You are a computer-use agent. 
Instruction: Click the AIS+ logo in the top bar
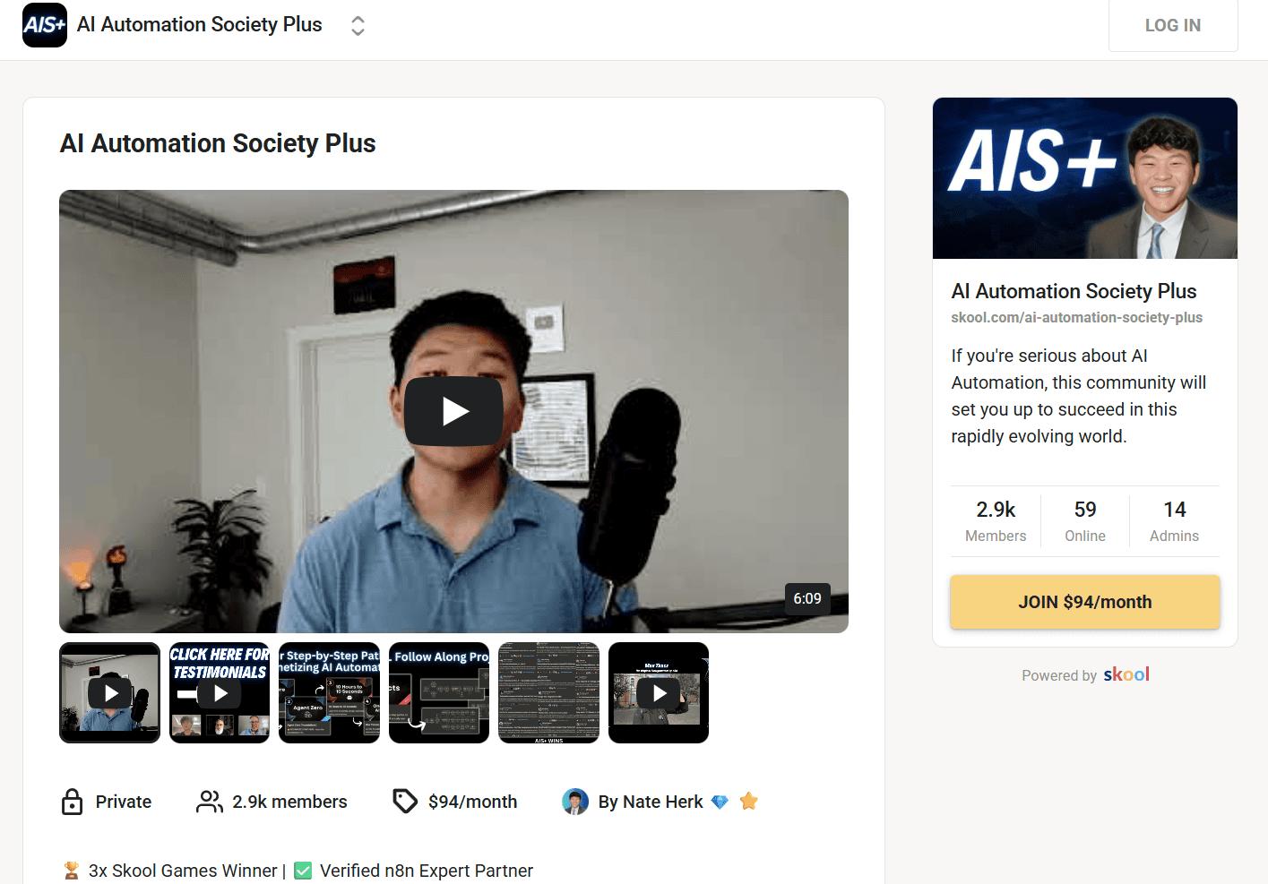pos(44,24)
